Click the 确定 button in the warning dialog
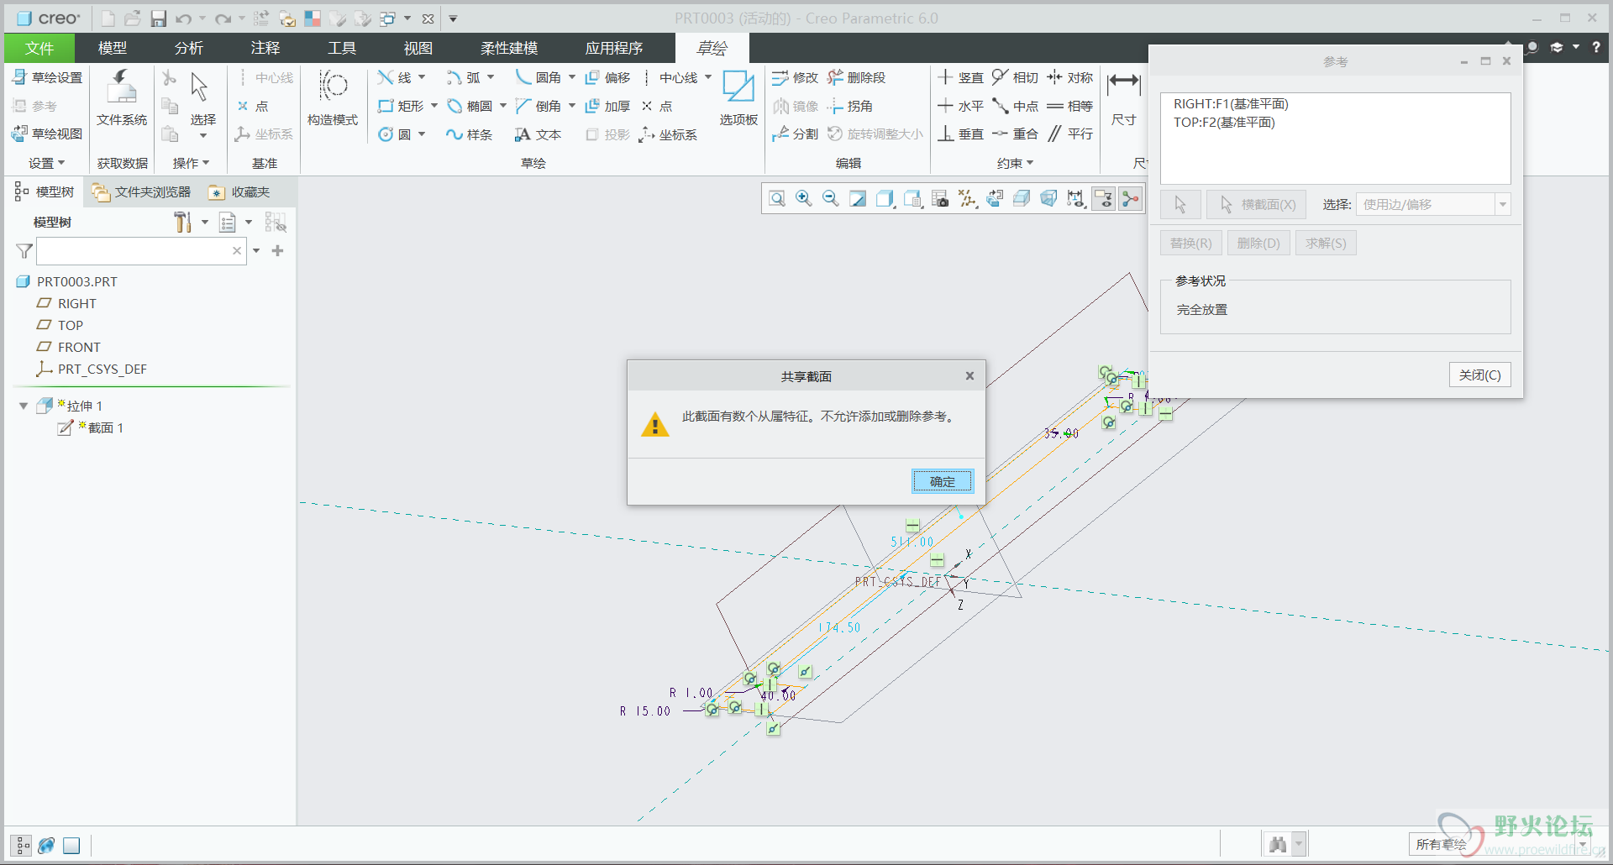Viewport: 1613px width, 865px height. 942,481
